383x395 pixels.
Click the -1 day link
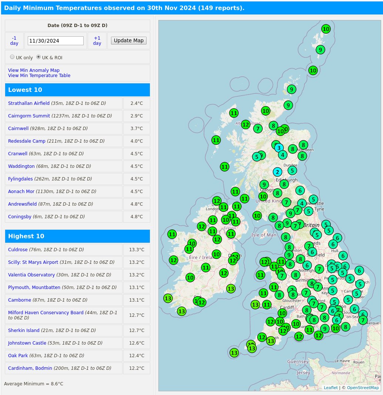(14, 40)
